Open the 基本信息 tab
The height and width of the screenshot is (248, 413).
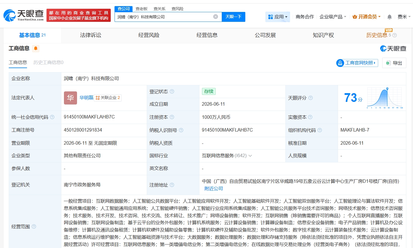[32, 35]
